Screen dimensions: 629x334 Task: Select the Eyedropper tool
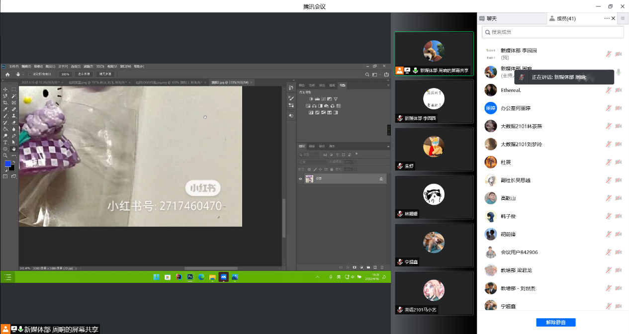point(5,109)
